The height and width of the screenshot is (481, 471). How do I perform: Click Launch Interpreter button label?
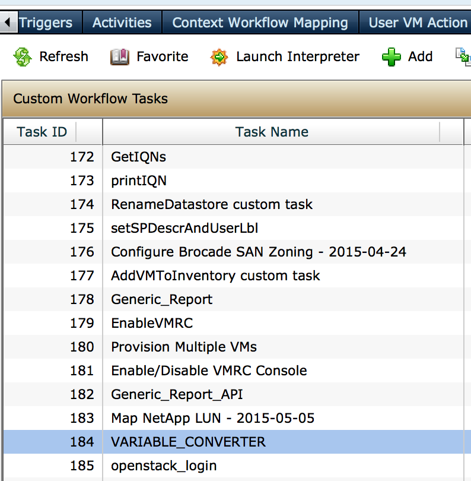298,57
